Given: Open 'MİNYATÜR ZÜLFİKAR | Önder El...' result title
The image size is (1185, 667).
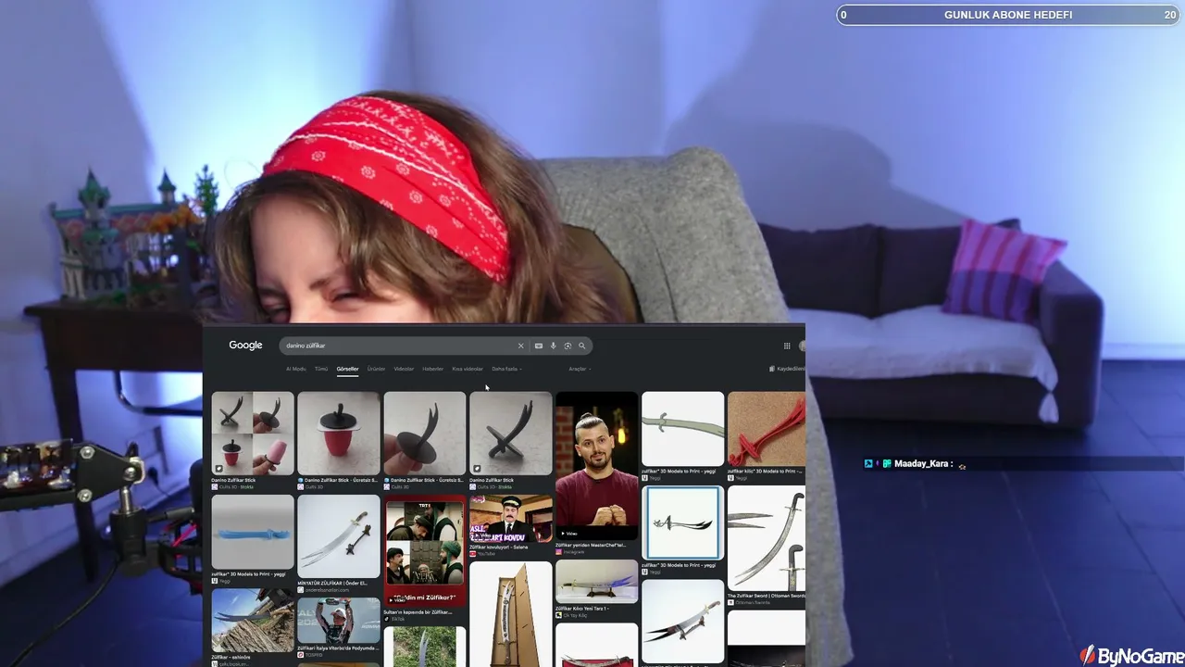Looking at the screenshot, I should pyautogui.click(x=332, y=583).
